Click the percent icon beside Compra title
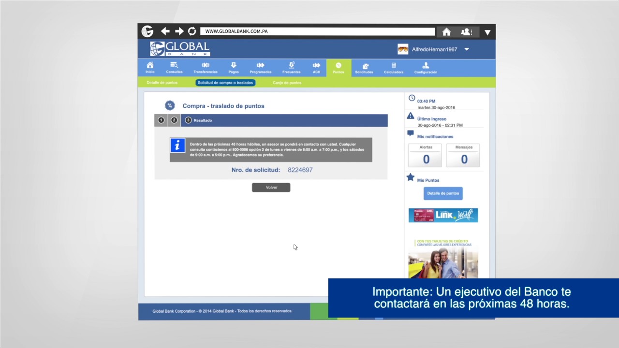 (170, 105)
